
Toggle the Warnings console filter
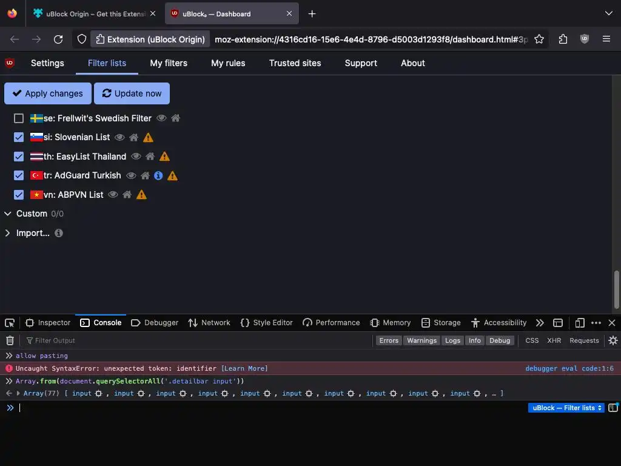pos(422,340)
